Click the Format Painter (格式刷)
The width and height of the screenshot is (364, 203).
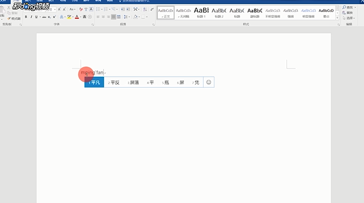tap(14, 18)
